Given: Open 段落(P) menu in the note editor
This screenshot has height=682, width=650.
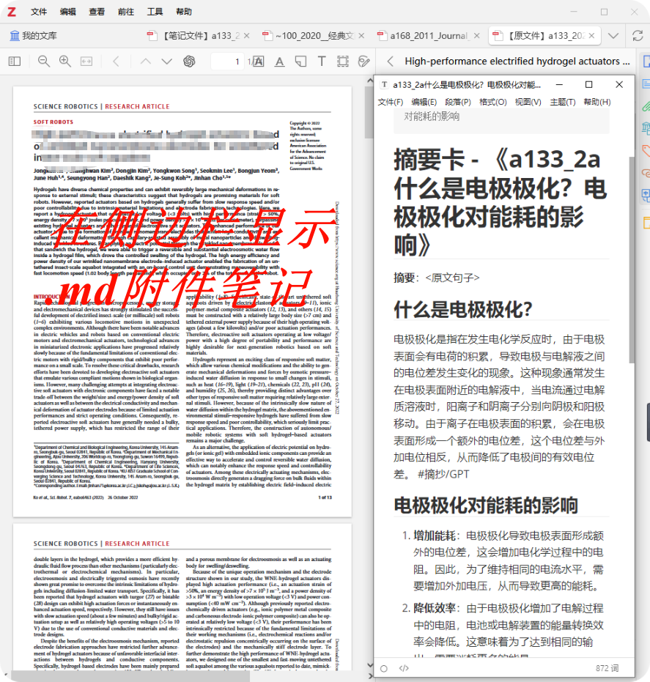Looking at the screenshot, I should (x=458, y=102).
